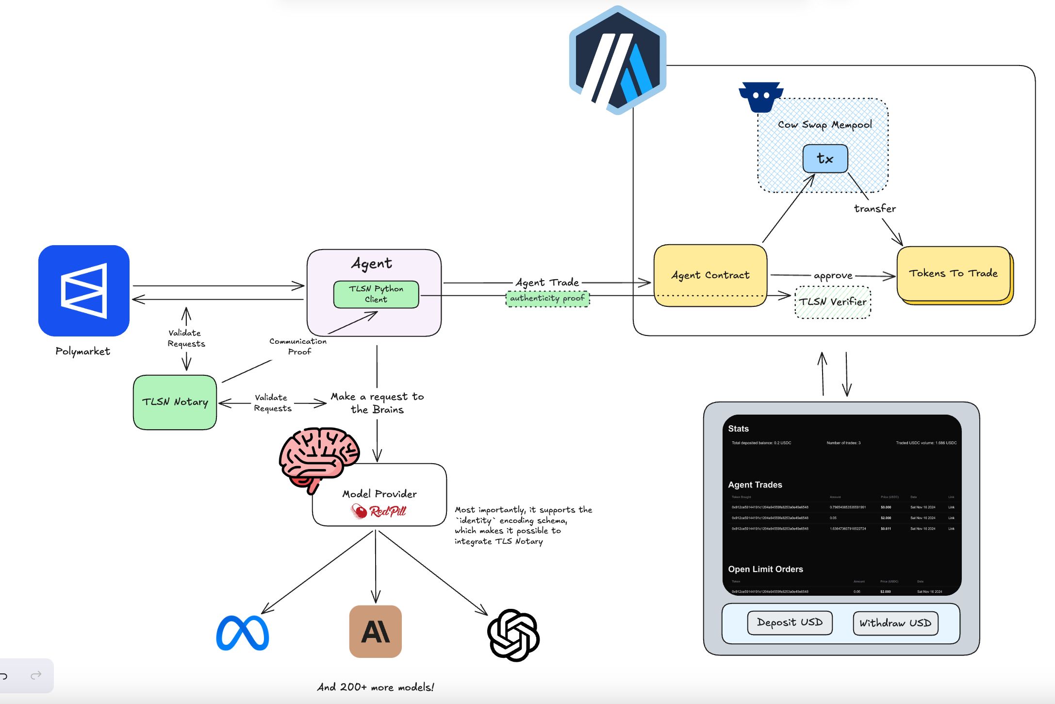Click the Open Limit Orders heading
This screenshot has height=704, width=1055.
coord(765,569)
